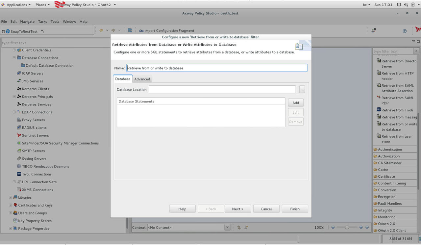421x245 pixels.
Task: Open the Context dropdown list
Action: pos(227,227)
